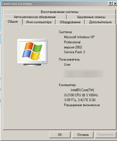The width and height of the screenshot is (117, 141).
Task: Switch to Автоматическое обновление tab
Action: click(x=35, y=17)
